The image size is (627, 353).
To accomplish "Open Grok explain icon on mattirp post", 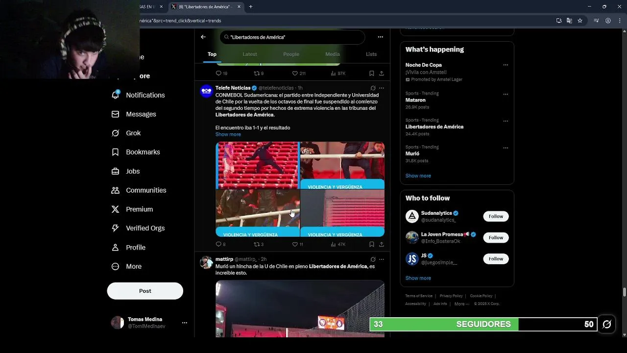I will pyautogui.click(x=373, y=259).
